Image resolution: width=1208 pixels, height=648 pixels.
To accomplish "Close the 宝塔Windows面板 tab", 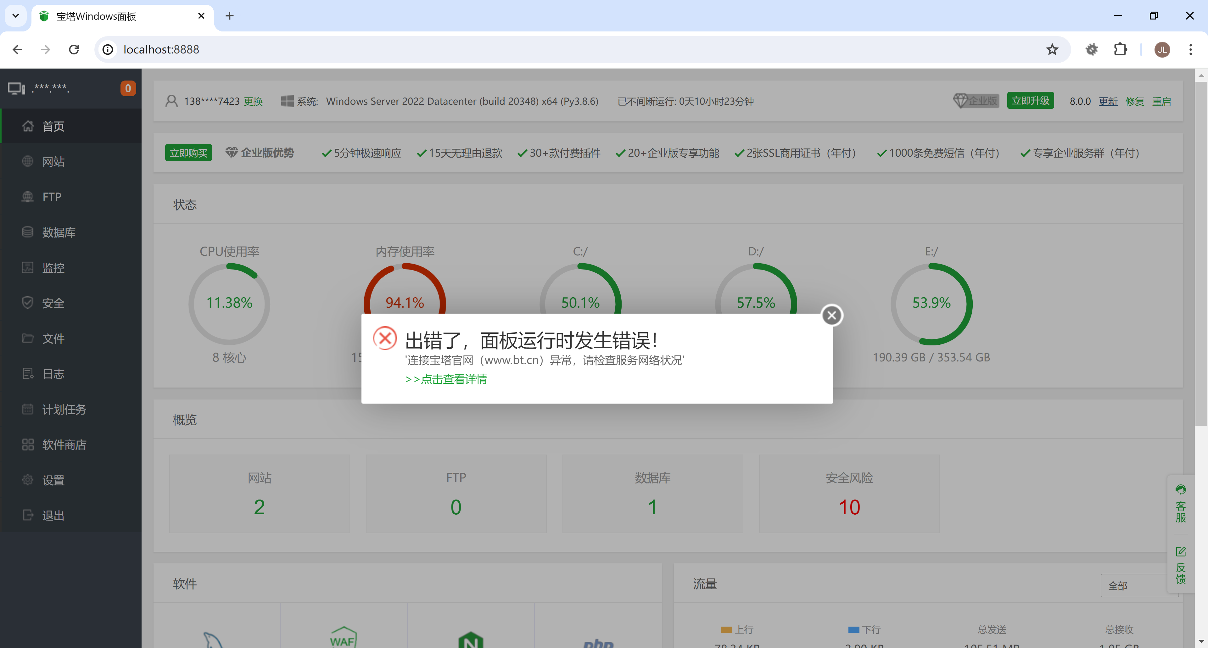I will coord(201,16).
